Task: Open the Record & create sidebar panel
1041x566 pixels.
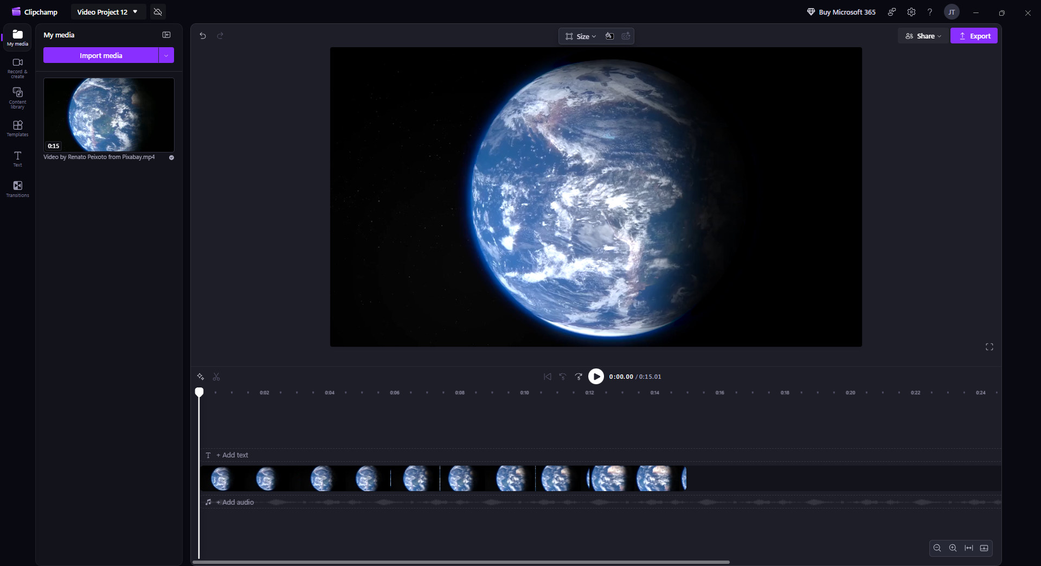Action: point(17,67)
